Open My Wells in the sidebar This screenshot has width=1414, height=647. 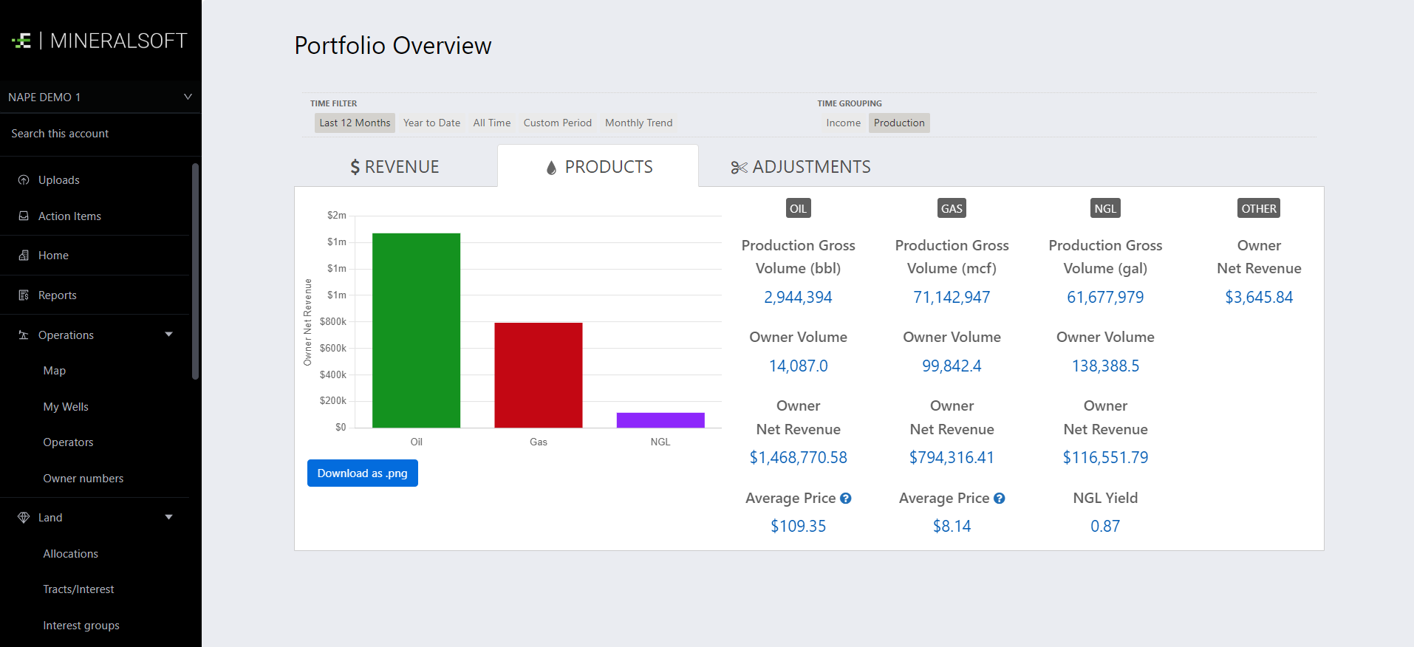[x=66, y=407]
